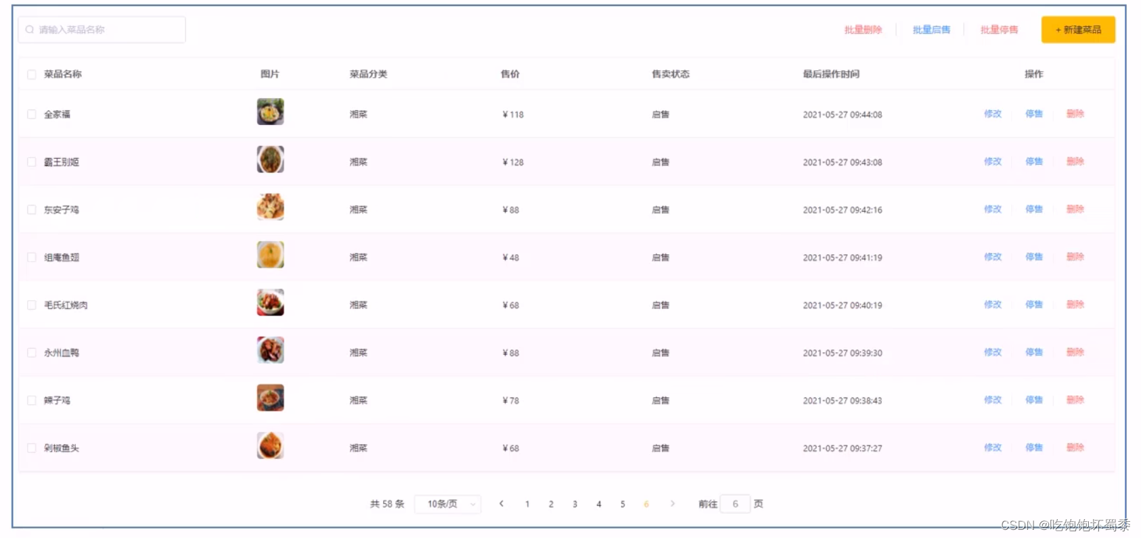Click 停售 for 组庵鱼翅 row
Viewport: 1141px width, 538px height.
(x=1034, y=257)
